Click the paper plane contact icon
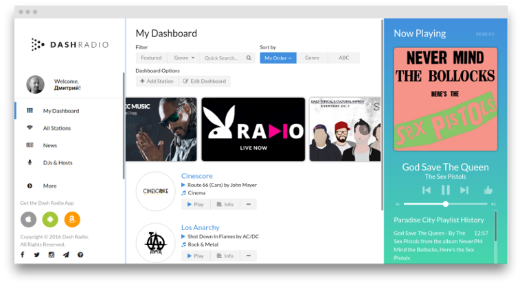The image size is (522, 289). pos(66,255)
